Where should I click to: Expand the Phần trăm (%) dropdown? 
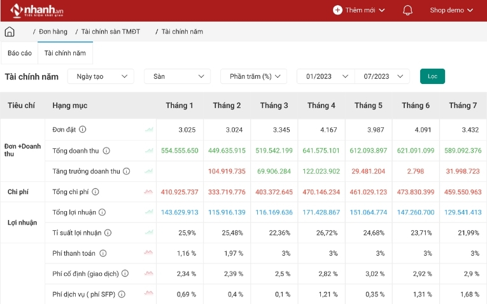(x=253, y=76)
